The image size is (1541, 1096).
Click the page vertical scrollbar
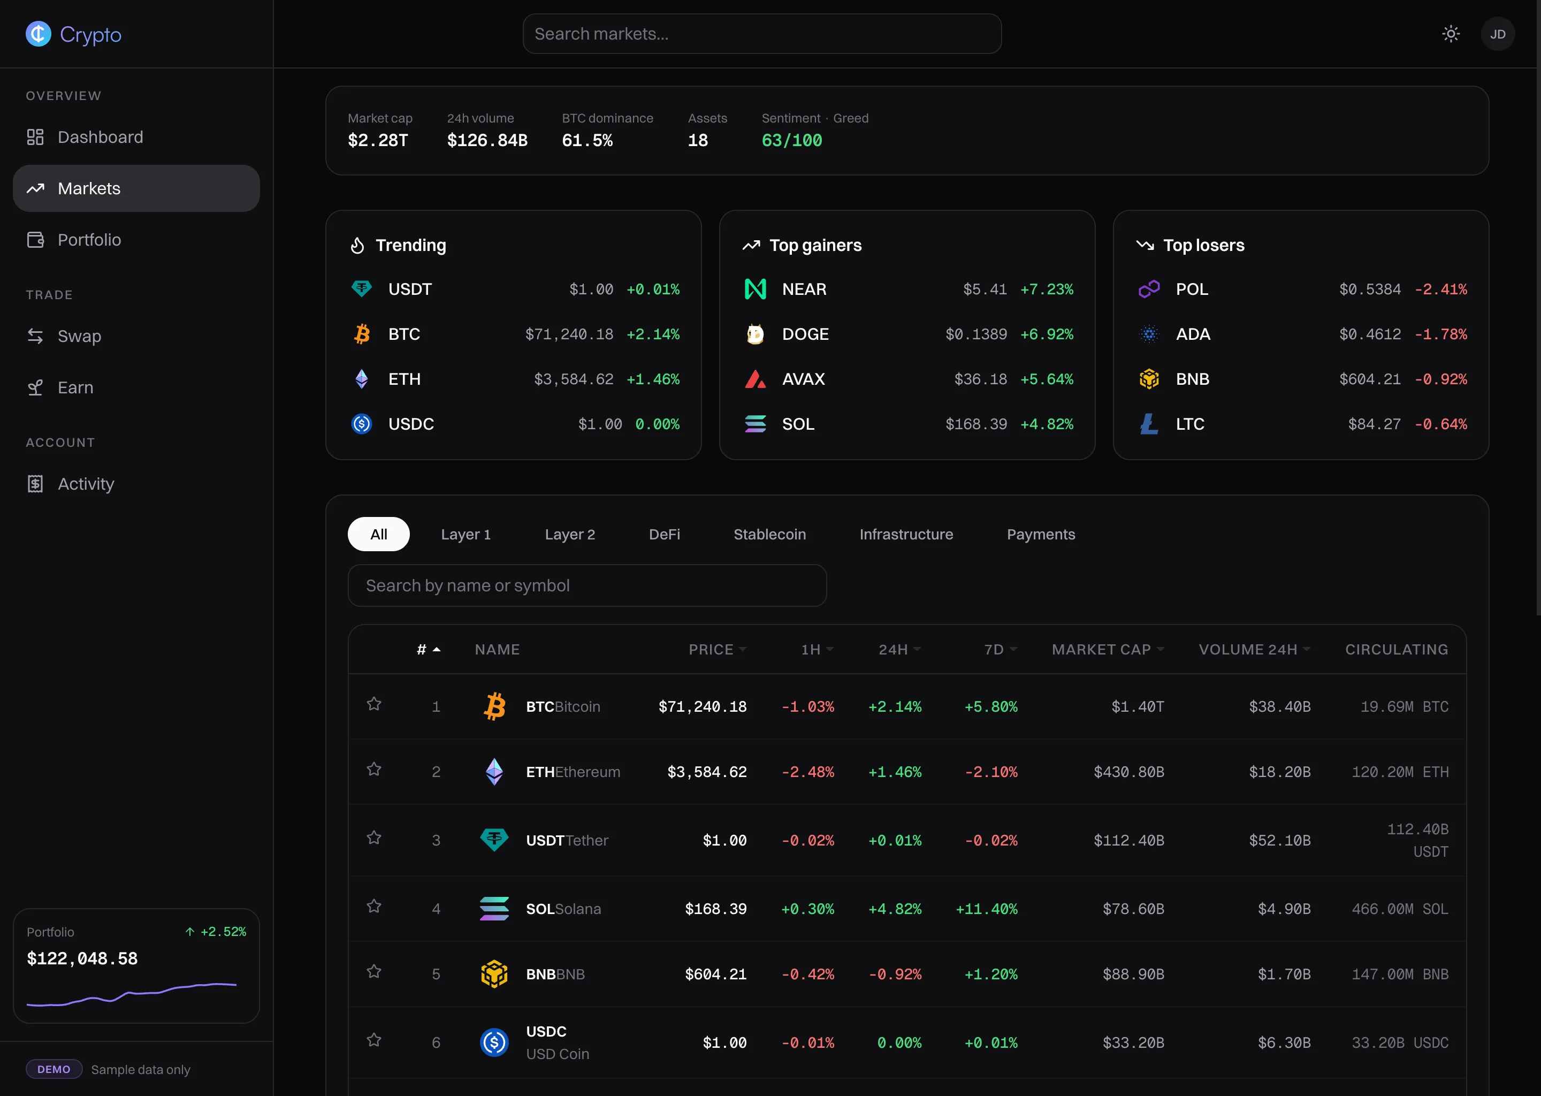coord(1538,307)
